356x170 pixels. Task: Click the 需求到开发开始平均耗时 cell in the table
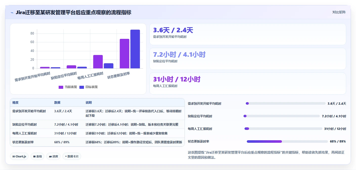29,111
